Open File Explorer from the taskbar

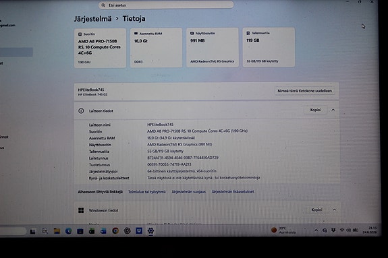point(57,231)
